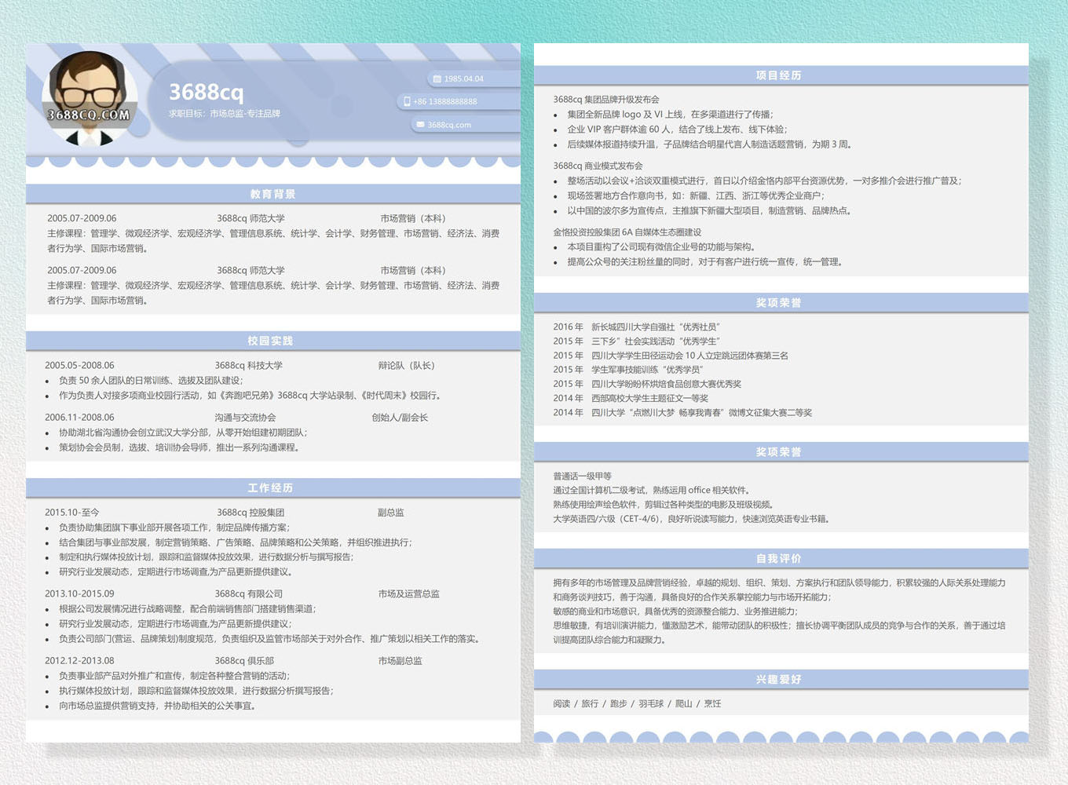Screen dimensions: 1068x785
Task: Click the 普通话一级甲等 skill line
Action: [582, 476]
